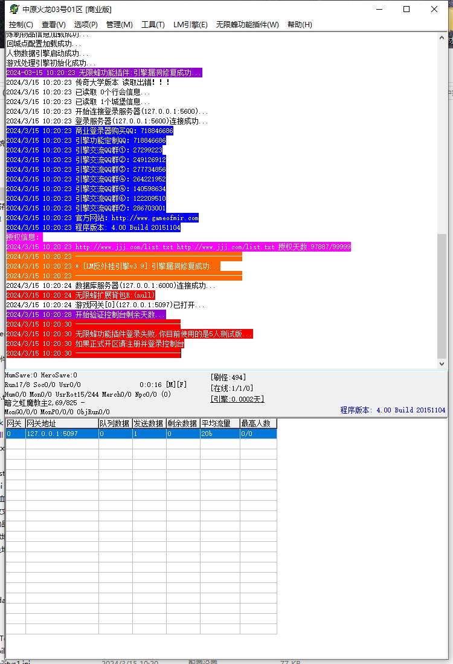
Task: Click the 平均流量 column header
Action: (219, 423)
